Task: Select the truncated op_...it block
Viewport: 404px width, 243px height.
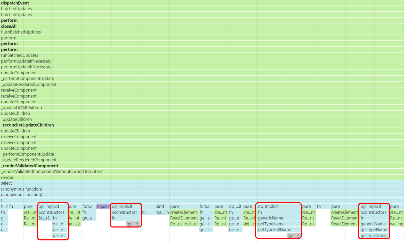Action: (235, 206)
